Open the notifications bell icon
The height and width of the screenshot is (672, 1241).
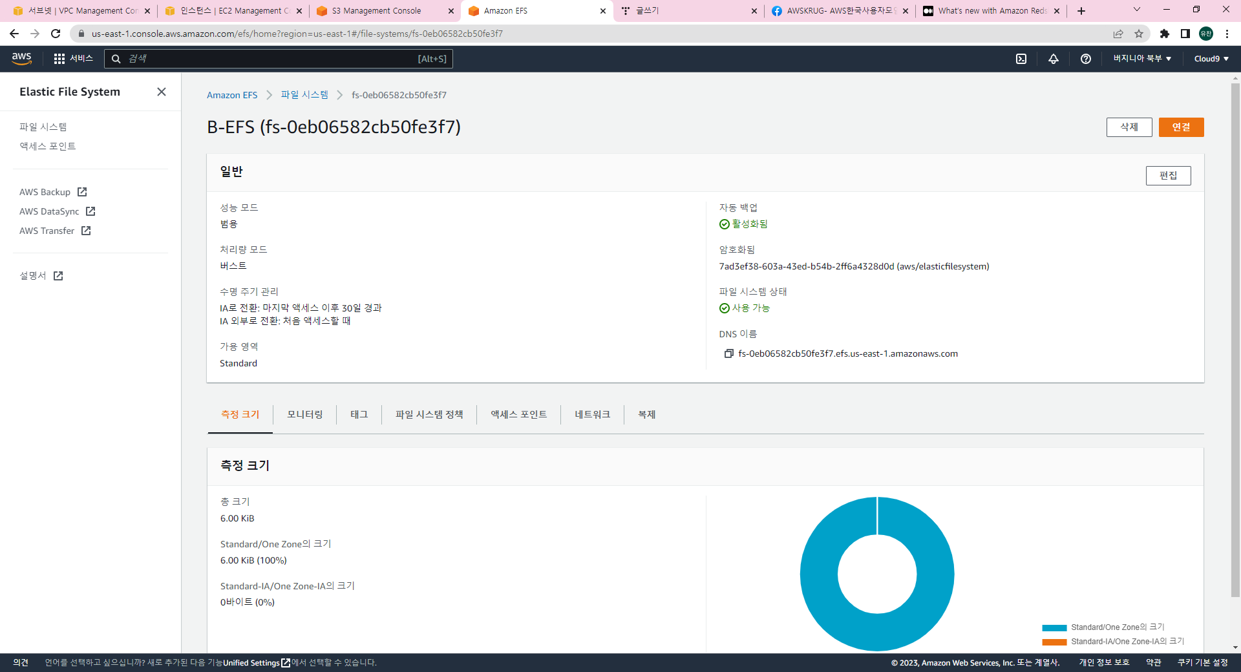click(x=1054, y=59)
